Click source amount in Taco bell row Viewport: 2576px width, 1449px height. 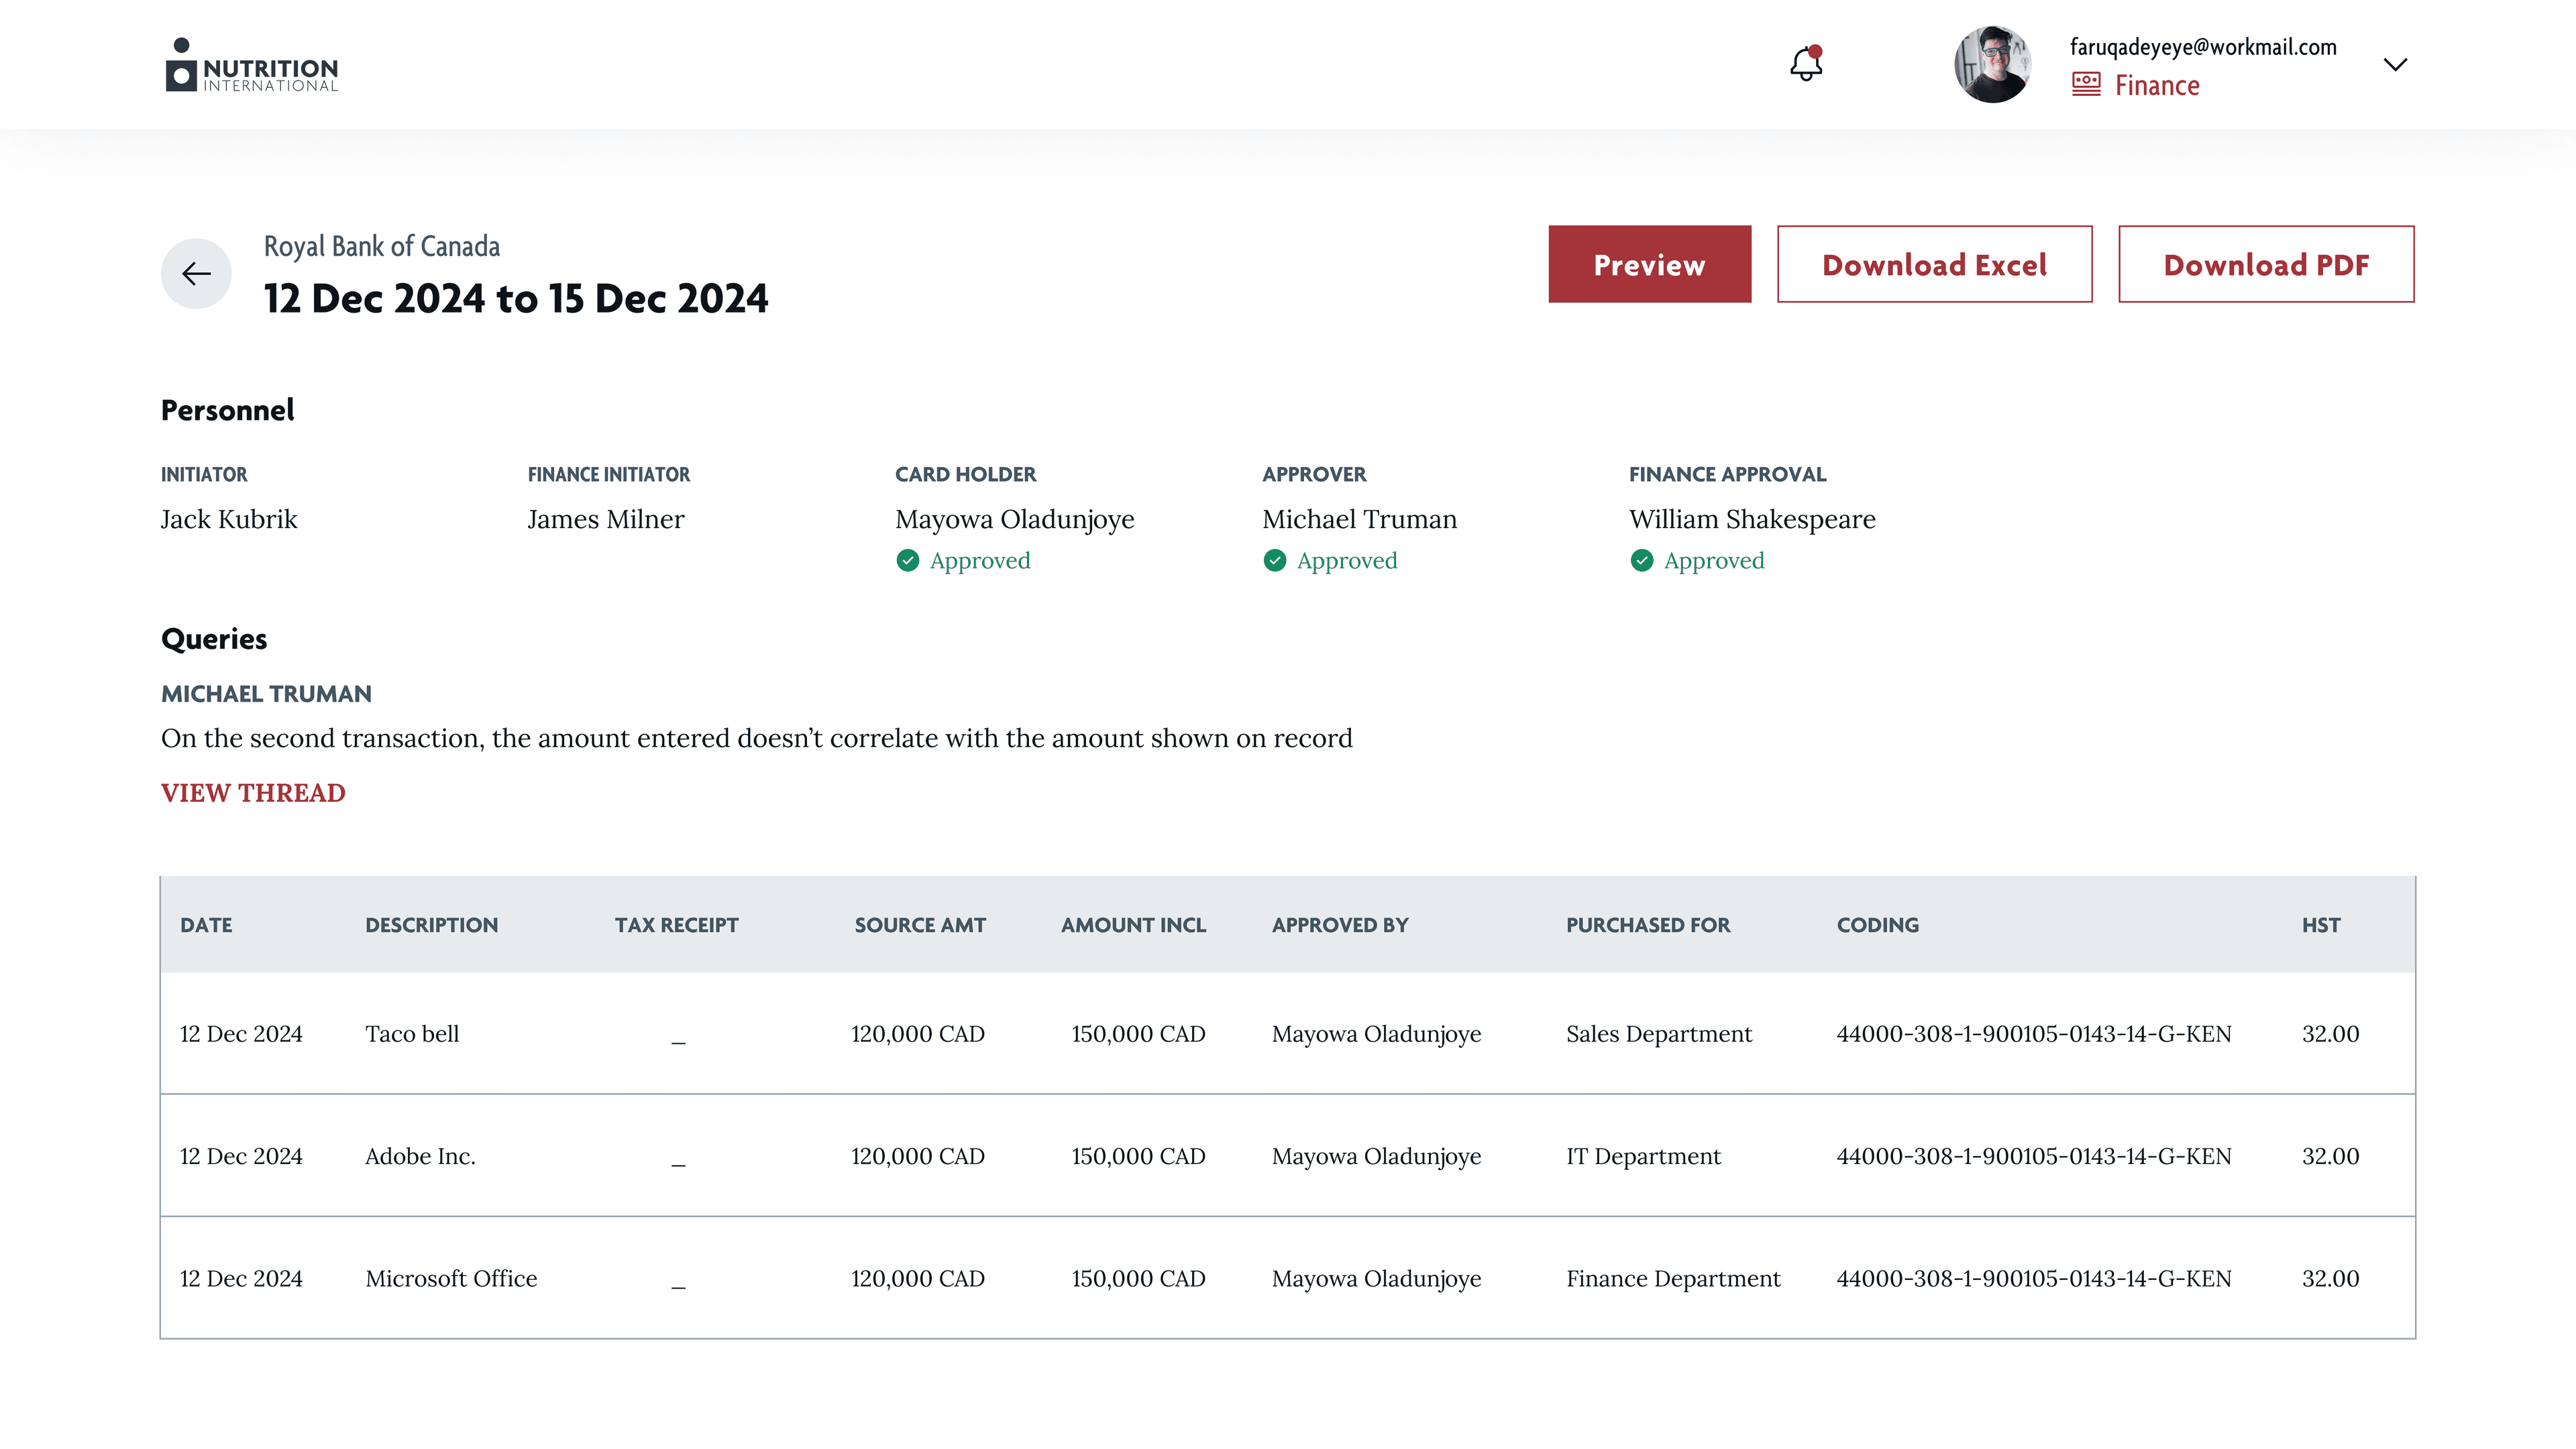[917, 1033]
